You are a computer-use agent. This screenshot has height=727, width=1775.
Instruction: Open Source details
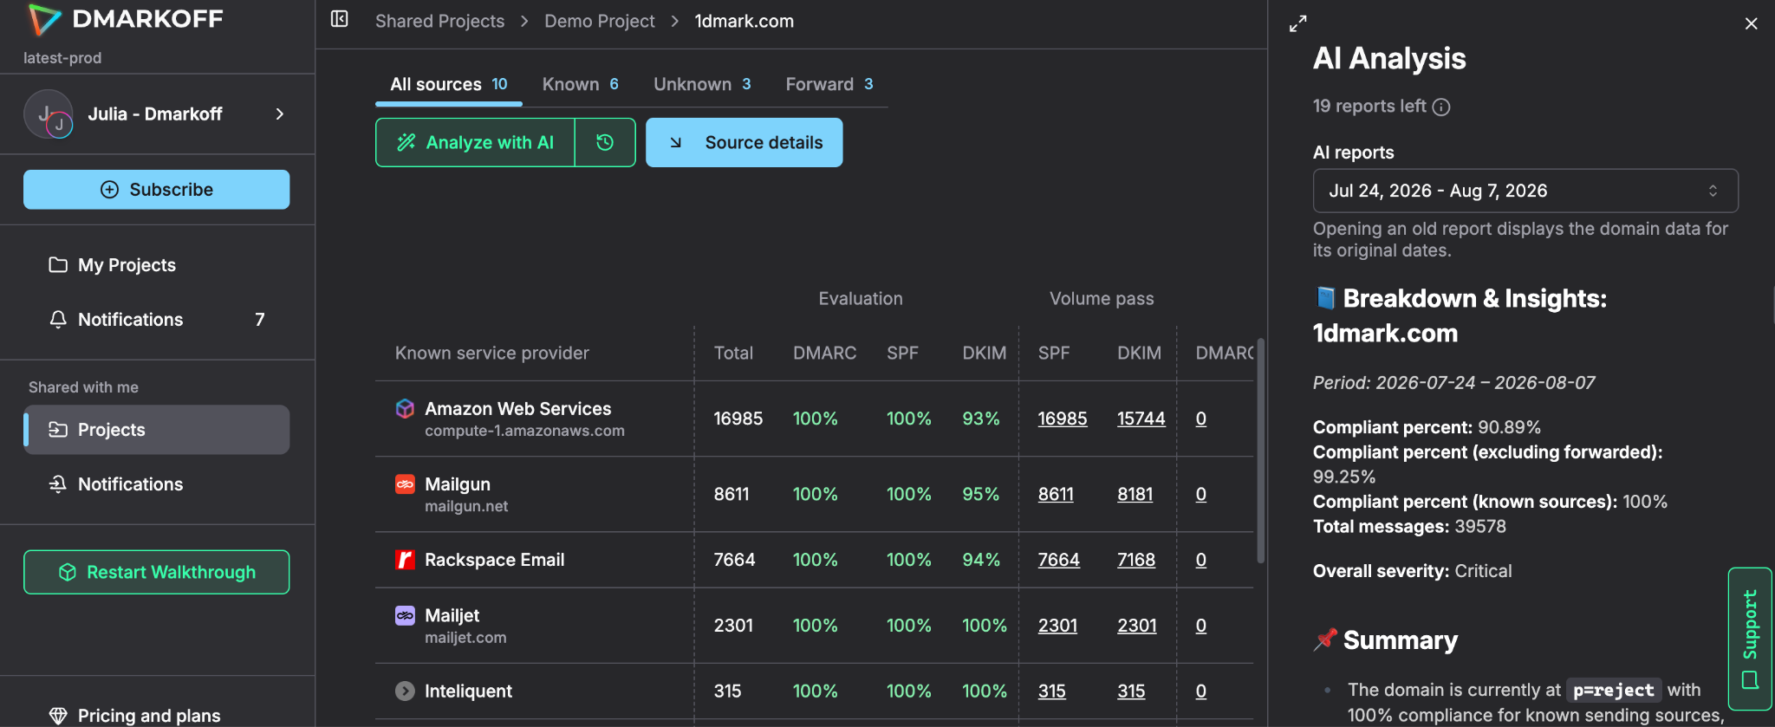click(744, 142)
